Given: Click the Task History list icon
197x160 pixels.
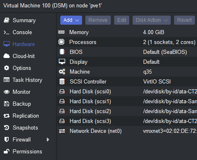Looking at the screenshot, I should (x=7, y=80).
